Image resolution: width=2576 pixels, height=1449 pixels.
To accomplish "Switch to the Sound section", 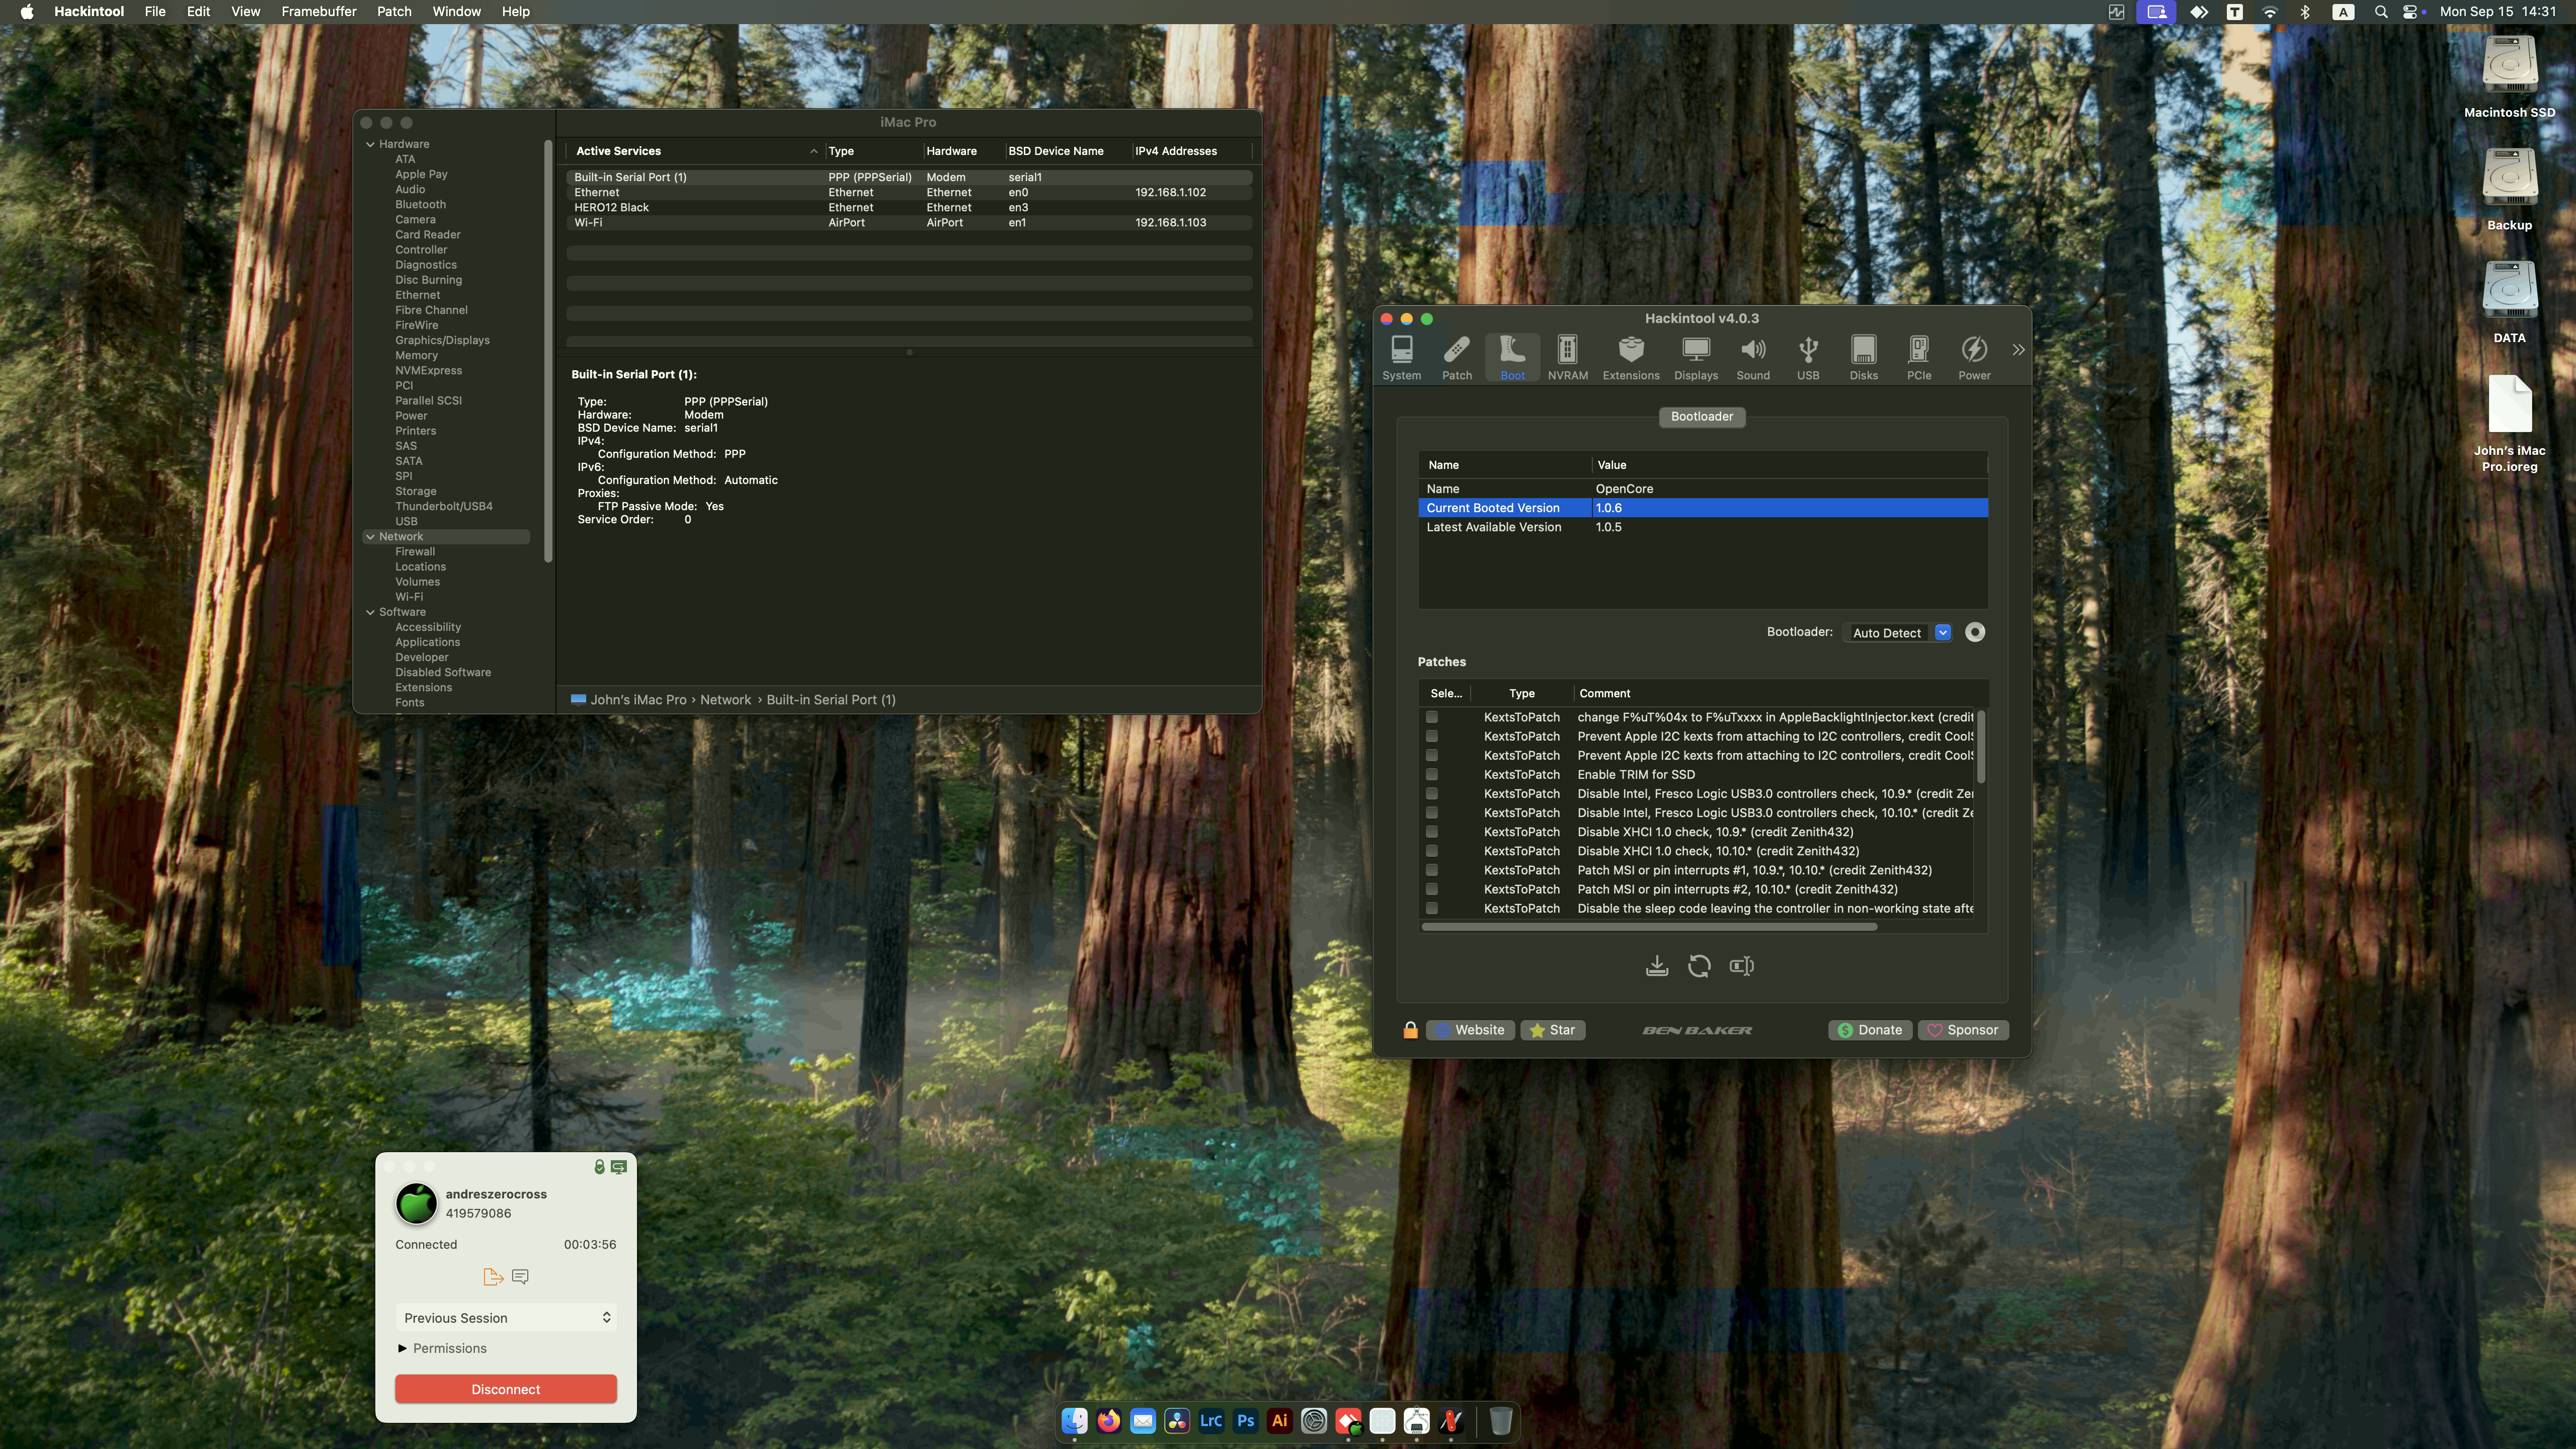I will tap(1753, 357).
